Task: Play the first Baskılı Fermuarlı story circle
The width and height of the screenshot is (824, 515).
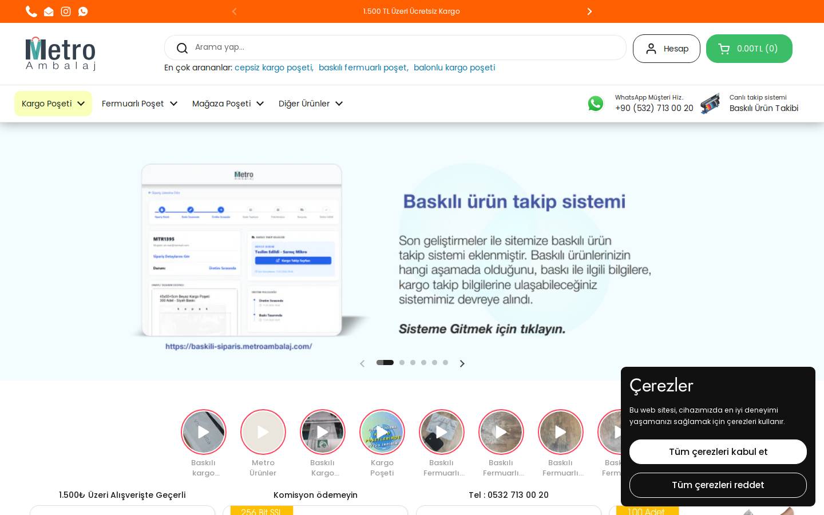Action: tap(442, 432)
